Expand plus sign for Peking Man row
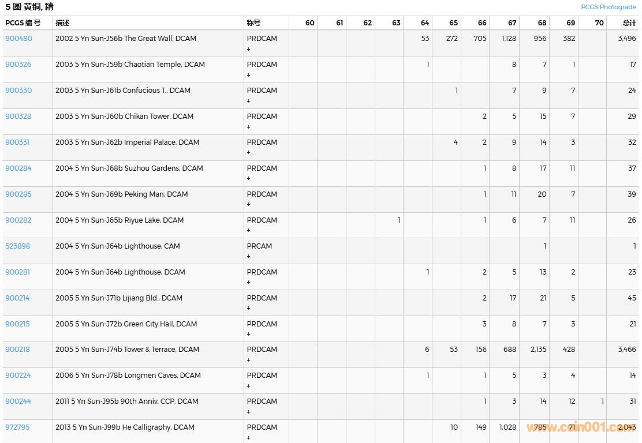 pyautogui.click(x=249, y=205)
